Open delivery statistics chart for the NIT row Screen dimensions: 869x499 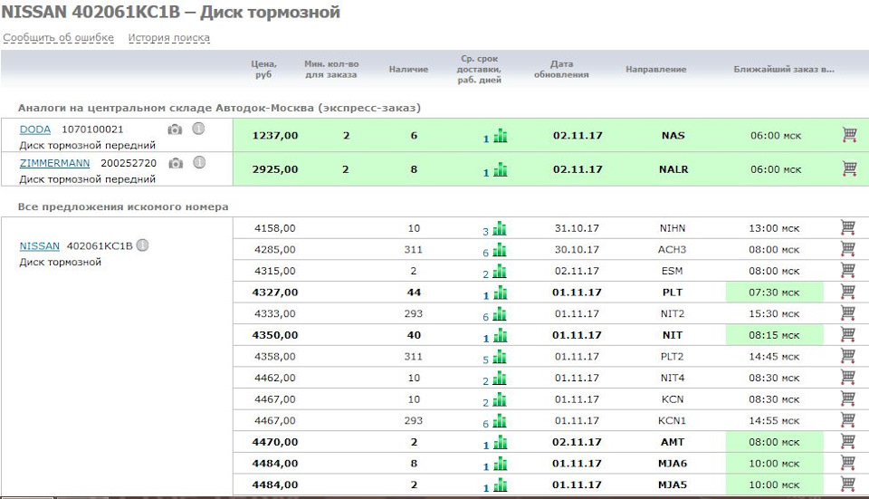[x=500, y=335]
